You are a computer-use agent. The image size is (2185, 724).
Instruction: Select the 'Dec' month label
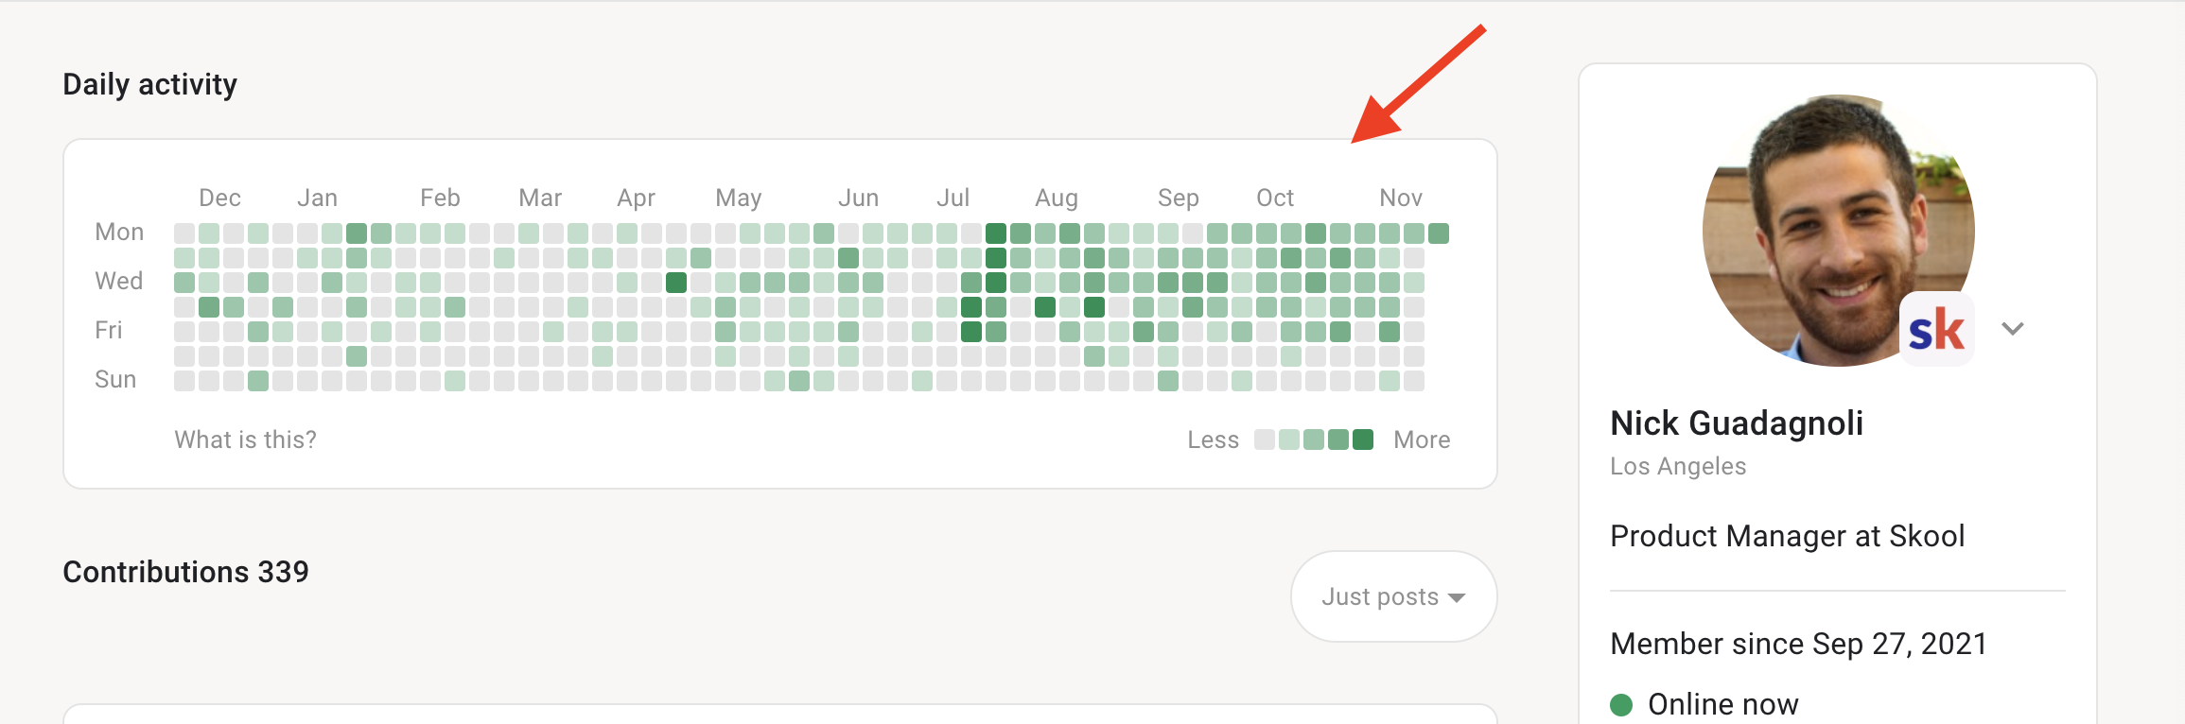(219, 198)
